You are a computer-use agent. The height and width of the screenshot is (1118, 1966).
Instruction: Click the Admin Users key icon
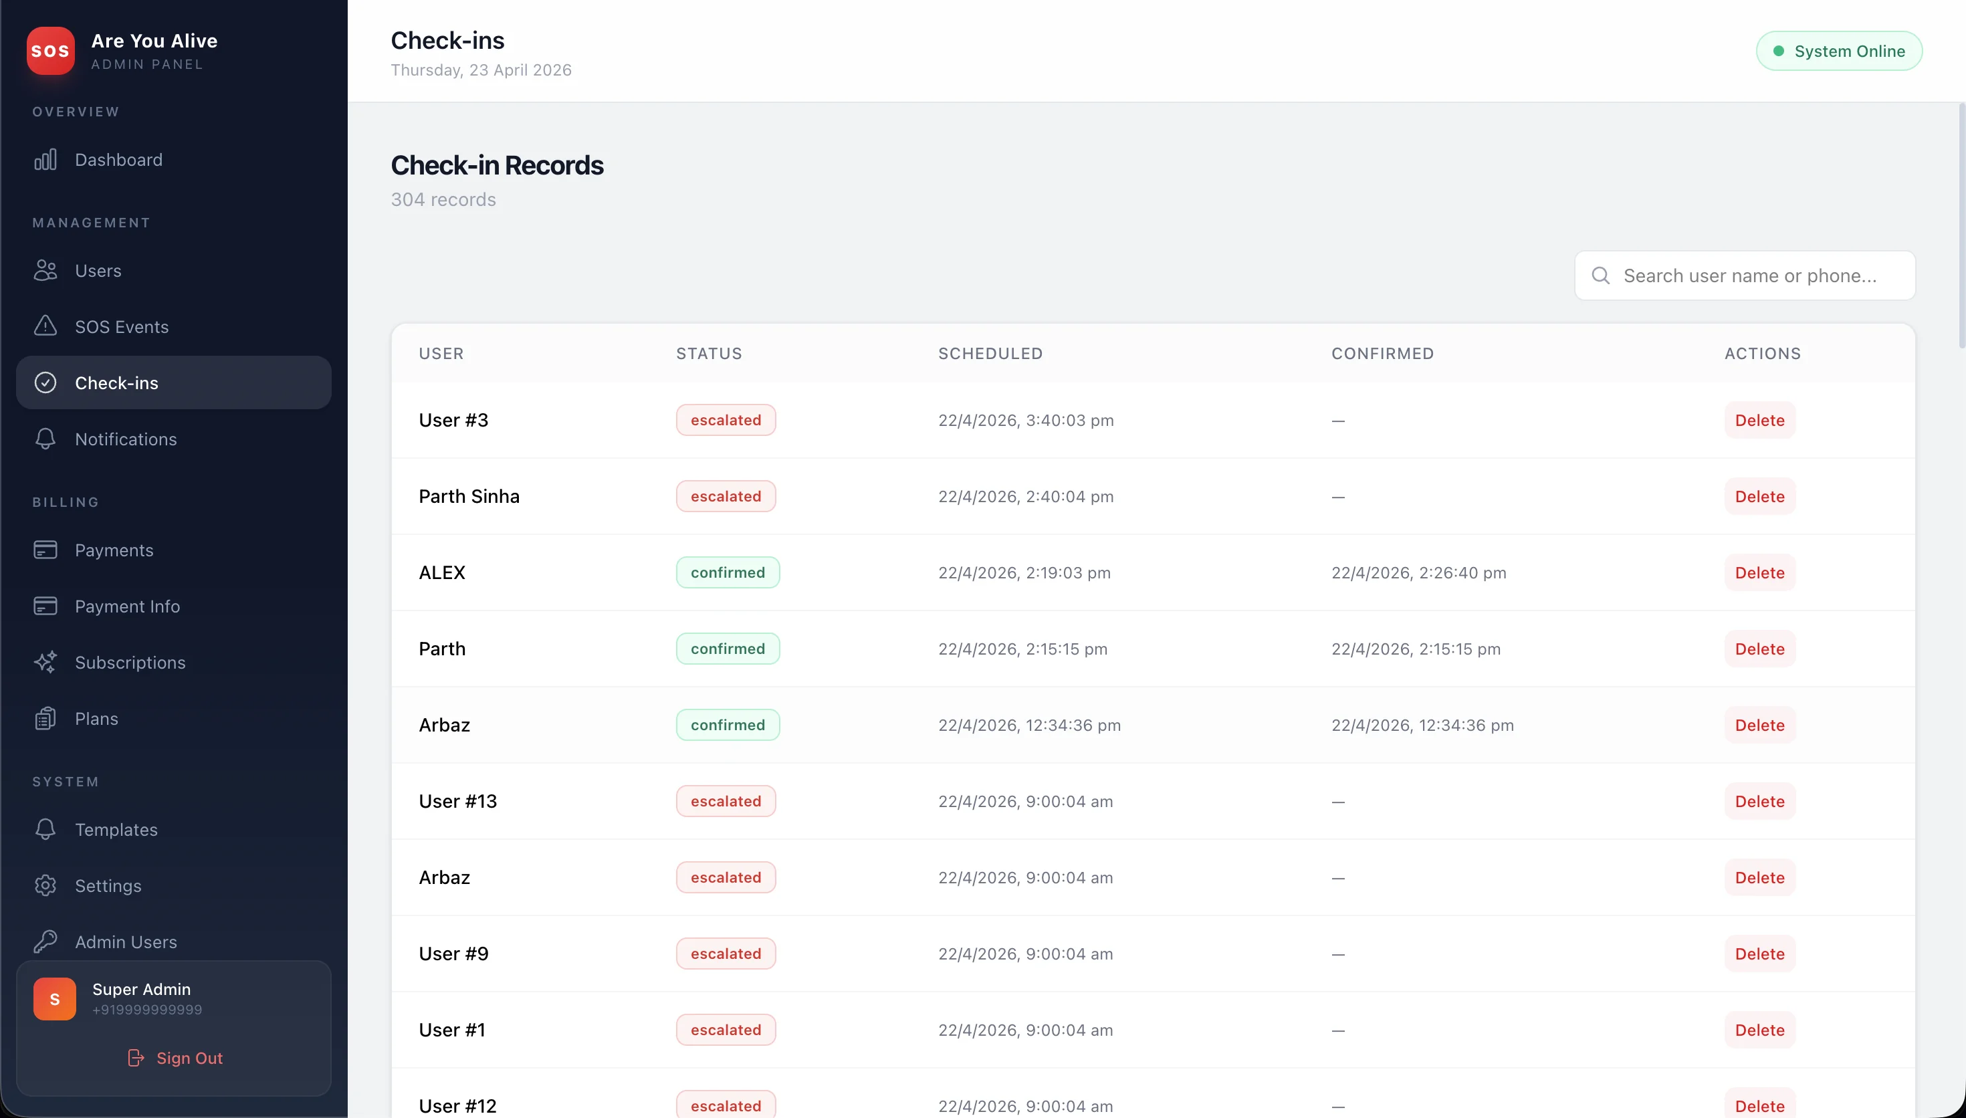coord(45,941)
